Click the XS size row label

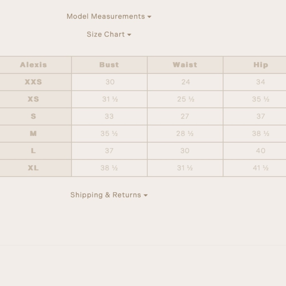[33, 99]
